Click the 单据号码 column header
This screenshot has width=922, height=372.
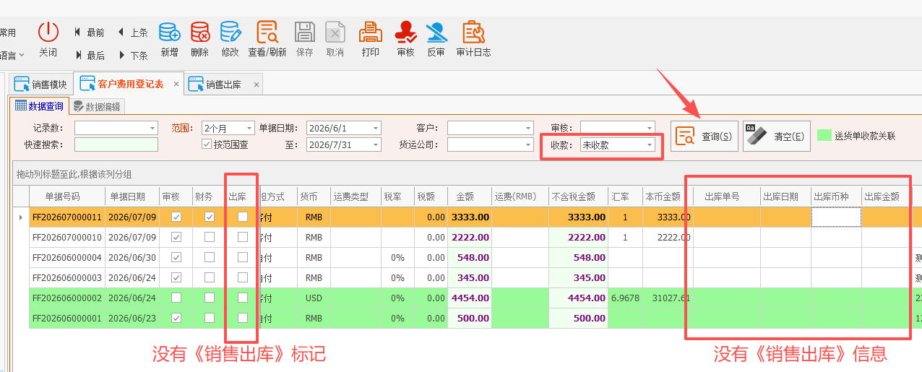coord(66,196)
